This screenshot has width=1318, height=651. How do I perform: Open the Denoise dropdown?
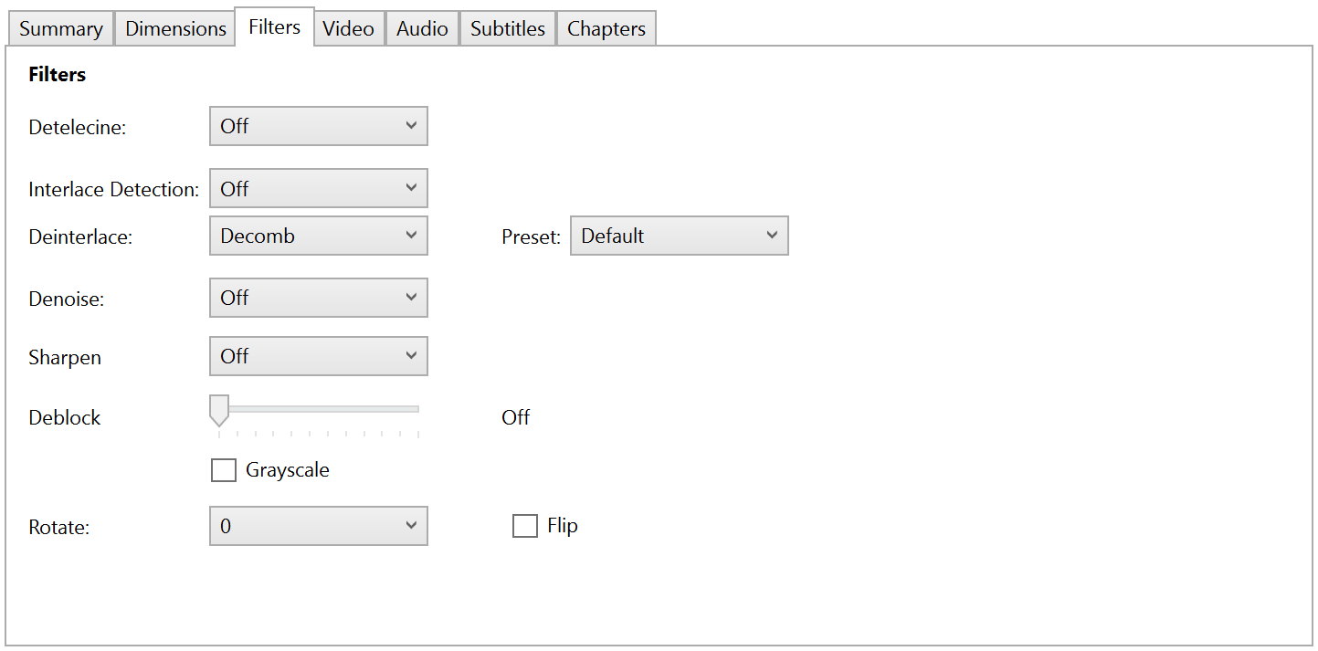[318, 298]
